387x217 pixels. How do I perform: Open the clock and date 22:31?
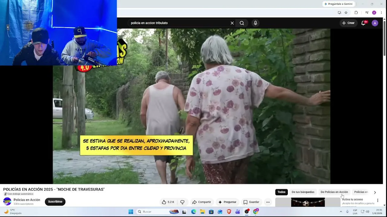pyautogui.click(x=377, y=212)
